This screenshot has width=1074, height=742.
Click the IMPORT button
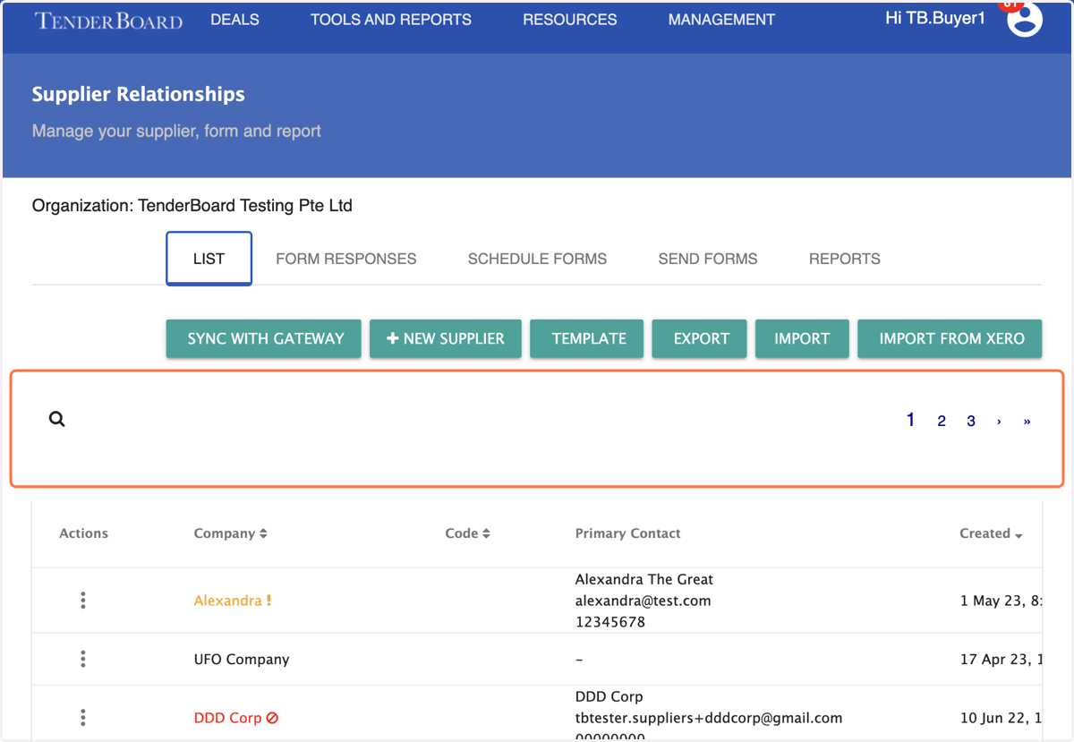click(x=802, y=338)
